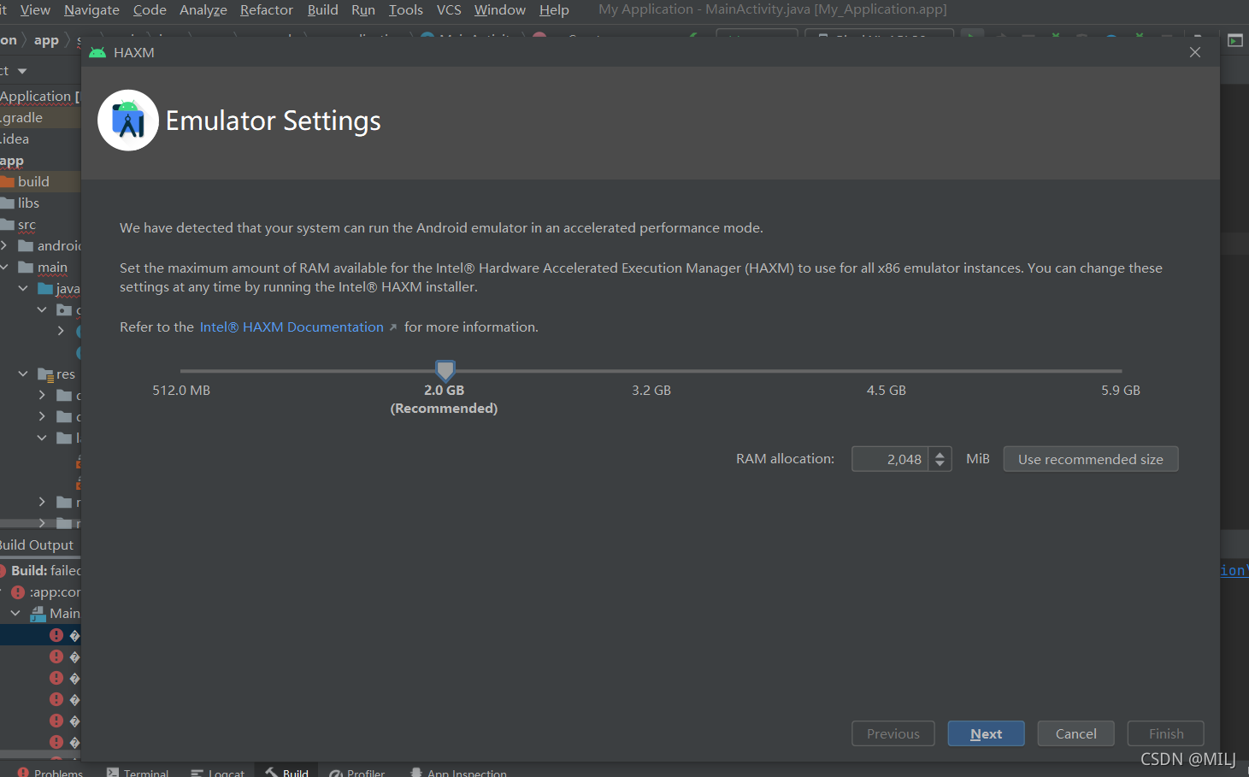Click the app breadcrumb in navigation bar

click(46, 40)
